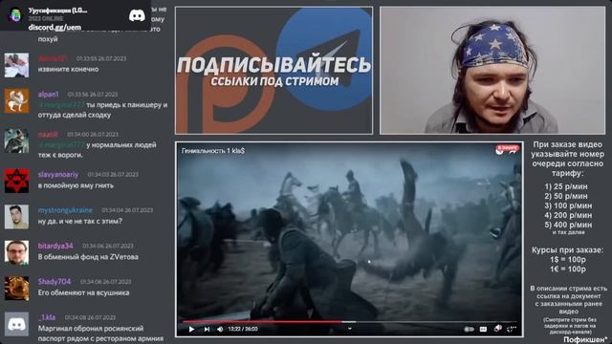Click username slavyanoariy in chat
The height and width of the screenshot is (344, 612).
(58, 174)
